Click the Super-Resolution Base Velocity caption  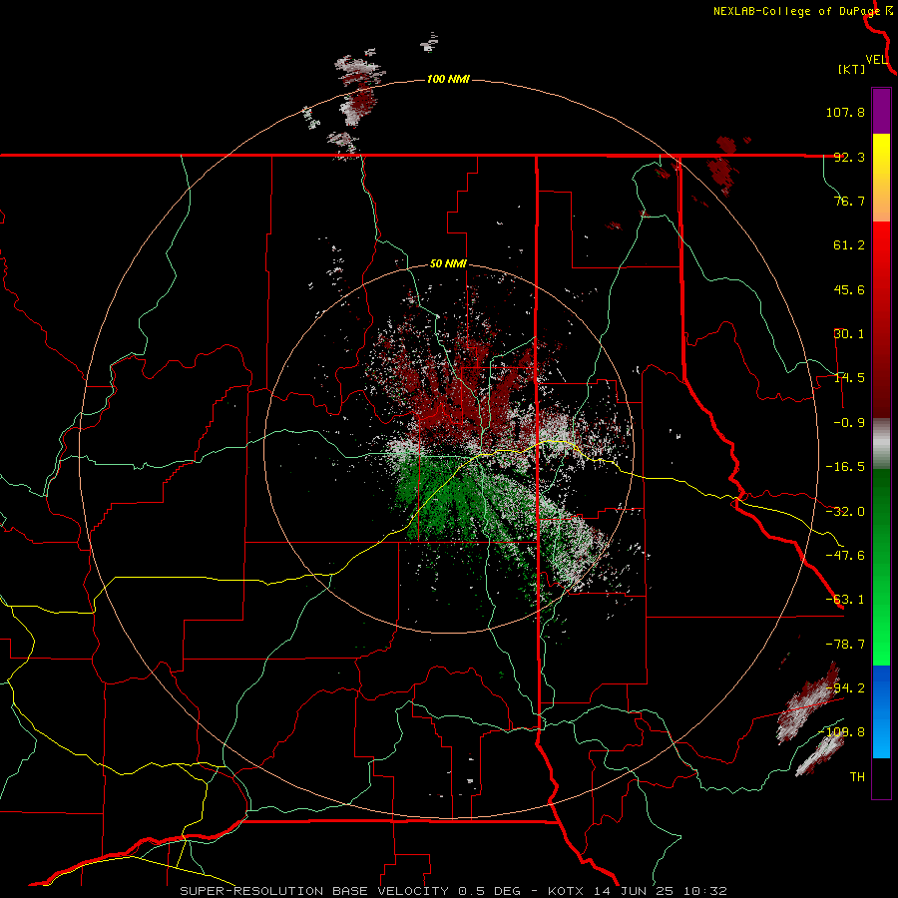[x=453, y=891]
